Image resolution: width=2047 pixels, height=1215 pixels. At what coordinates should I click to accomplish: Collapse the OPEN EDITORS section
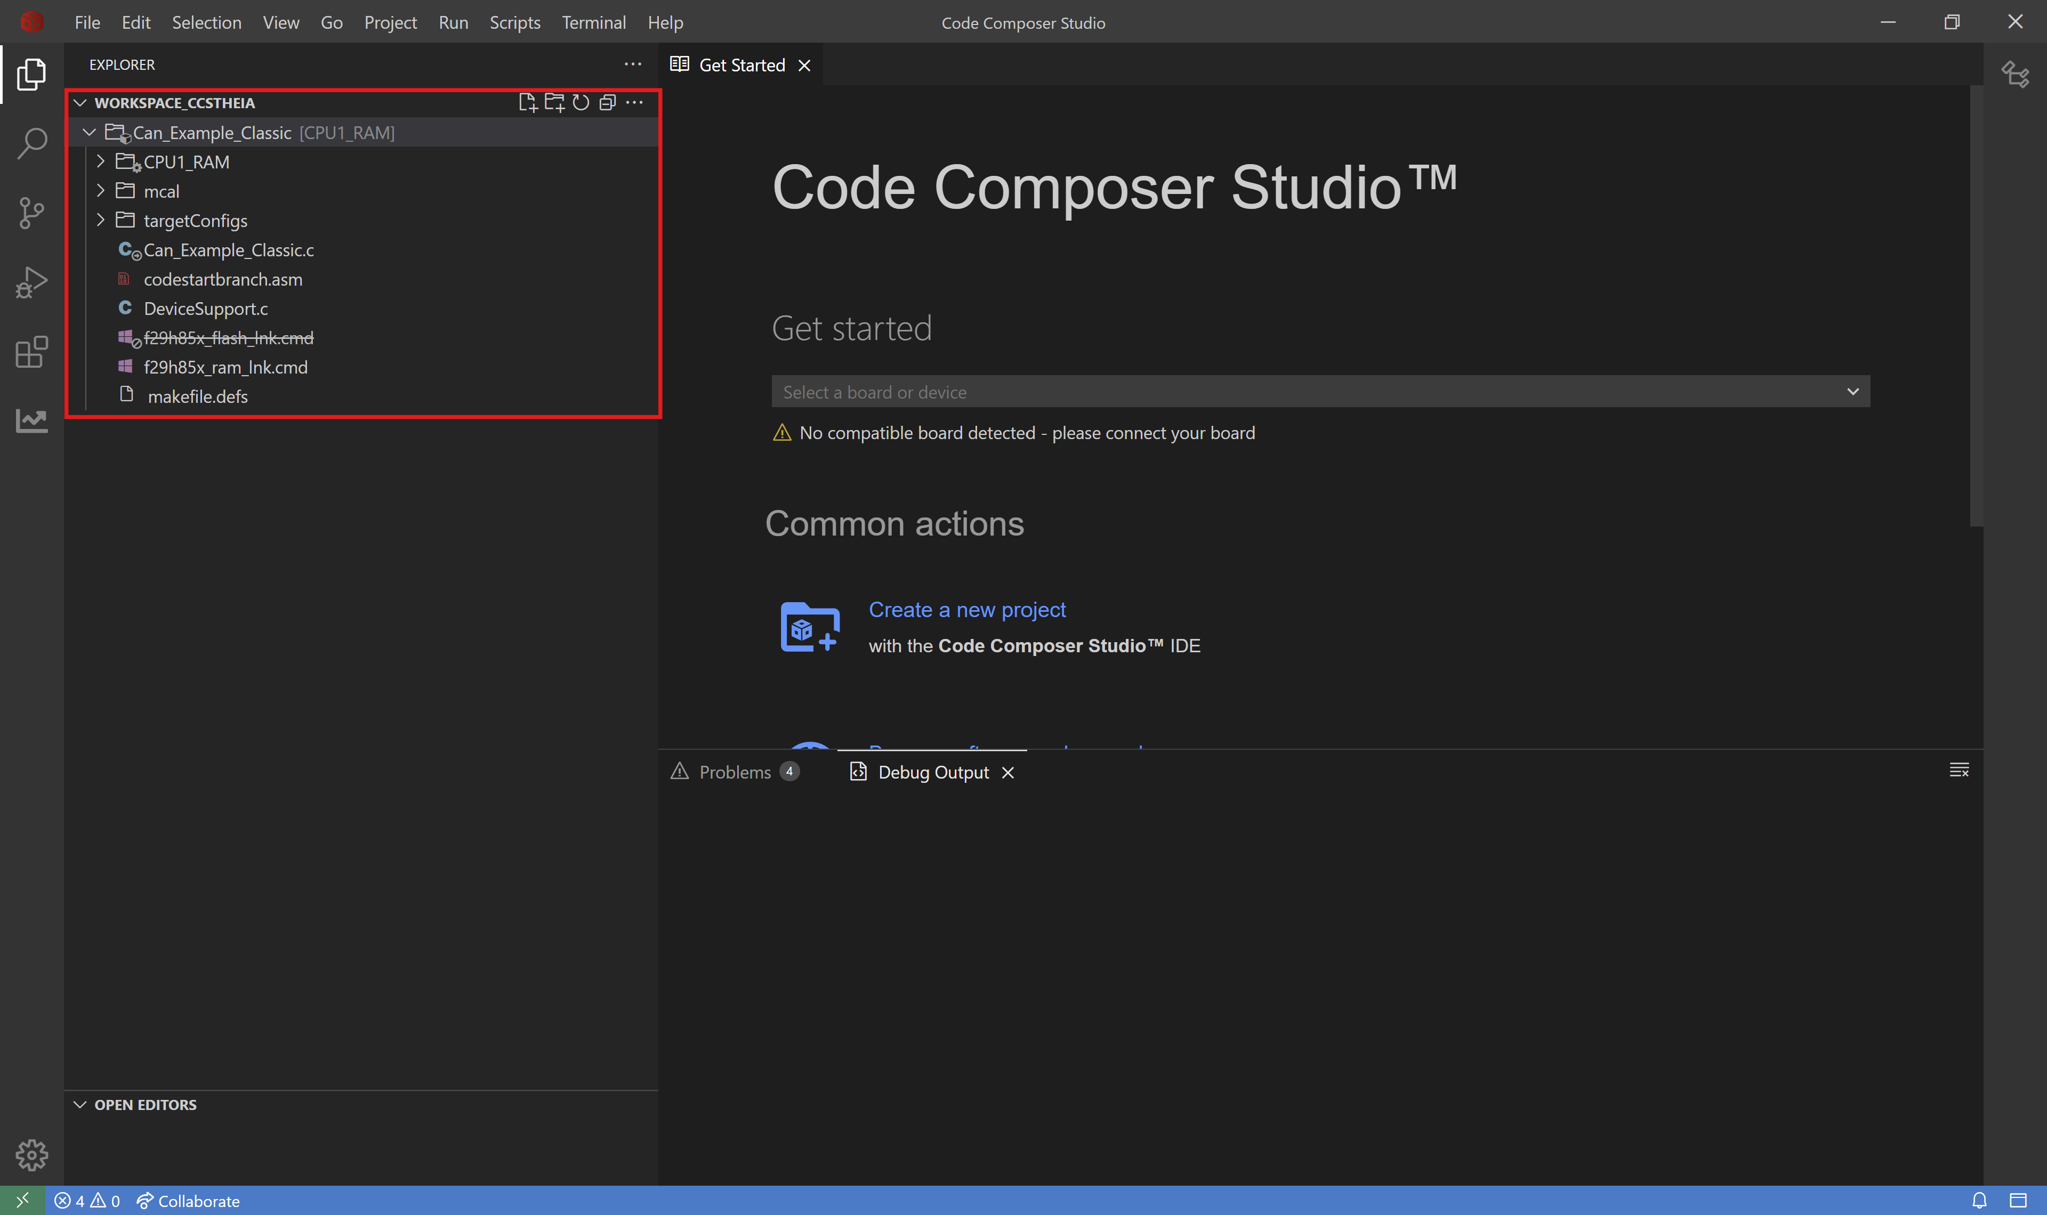80,1105
